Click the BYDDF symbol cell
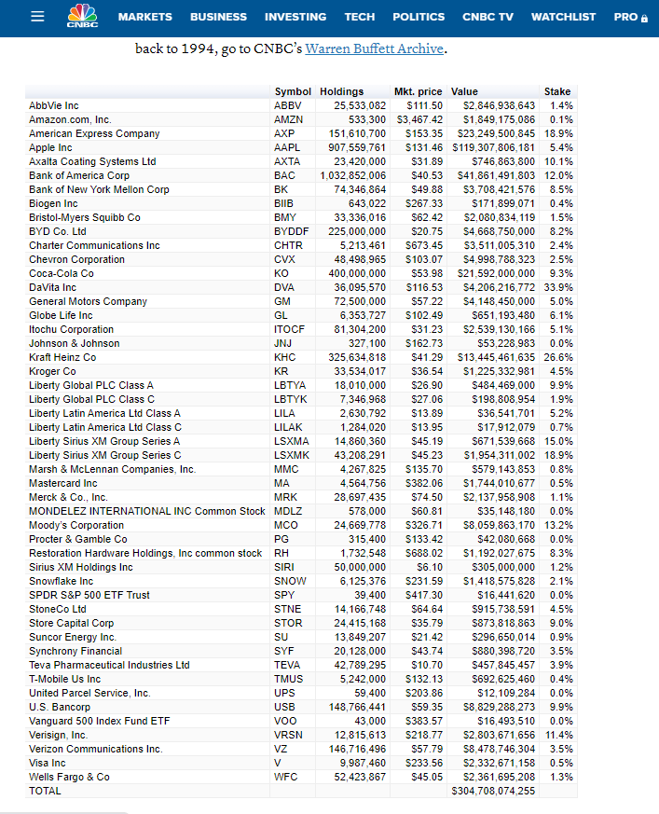Image resolution: width=659 pixels, height=814 pixels. tap(291, 231)
